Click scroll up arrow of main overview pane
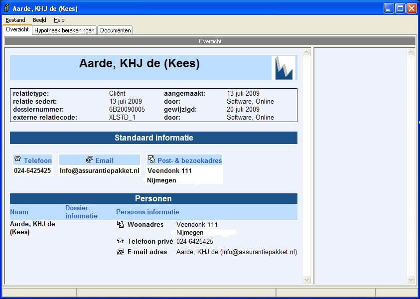Screen dimensions: 420x299 pos(307,52)
